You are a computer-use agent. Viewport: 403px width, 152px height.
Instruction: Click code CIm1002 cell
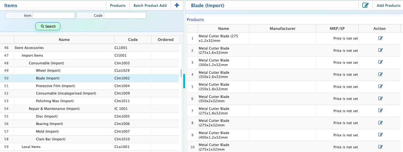[132, 78]
